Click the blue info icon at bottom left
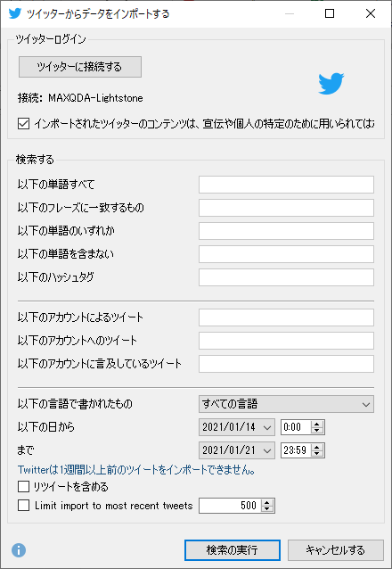The image size is (392, 569). pos(19,550)
